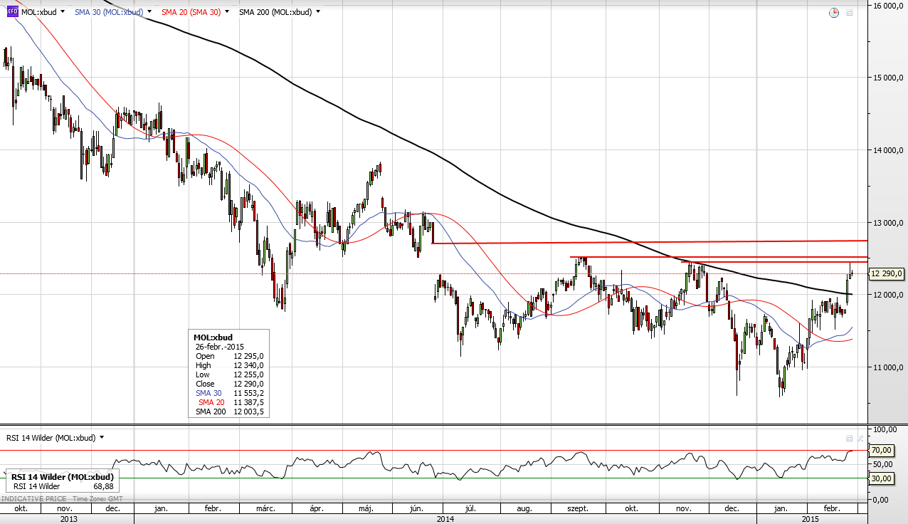
Task: Click the High 12 340,0 row
Action: pyautogui.click(x=230, y=365)
